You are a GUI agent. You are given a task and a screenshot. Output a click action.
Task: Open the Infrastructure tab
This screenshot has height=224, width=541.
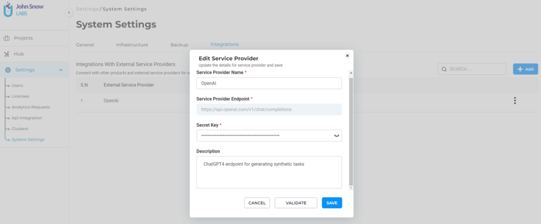pyautogui.click(x=132, y=45)
